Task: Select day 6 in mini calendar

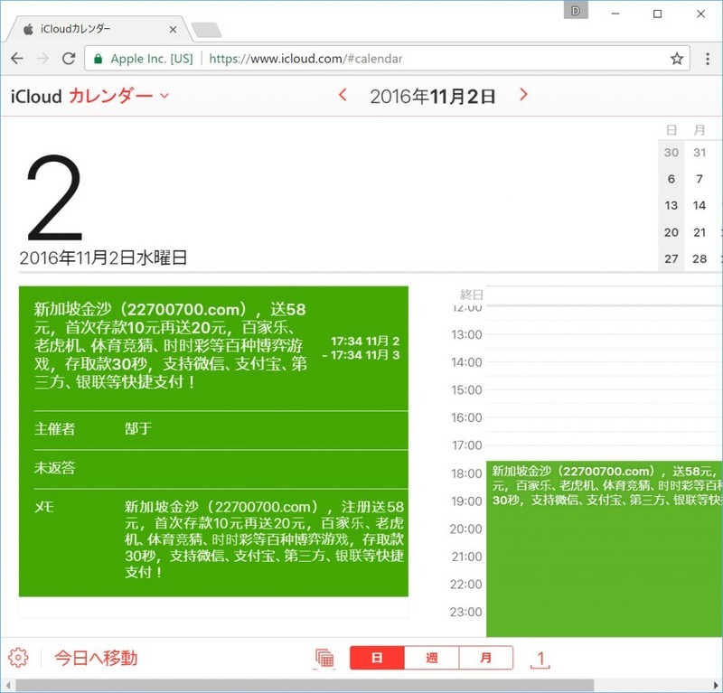Action: 671,179
